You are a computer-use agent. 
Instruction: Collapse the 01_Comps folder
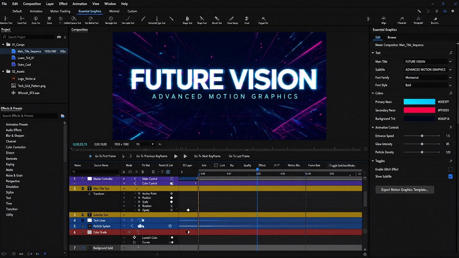(x=3, y=44)
